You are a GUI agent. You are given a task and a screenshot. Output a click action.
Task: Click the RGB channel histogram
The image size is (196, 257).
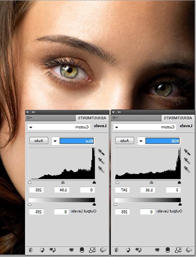[148, 163]
